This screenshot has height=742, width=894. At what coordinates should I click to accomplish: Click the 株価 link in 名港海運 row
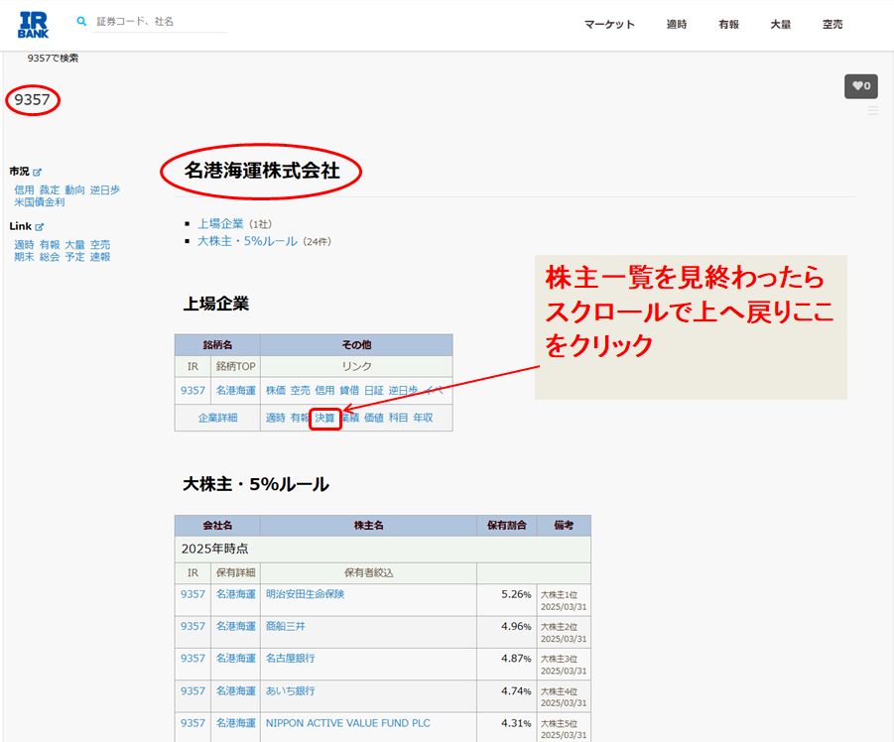coord(275,391)
